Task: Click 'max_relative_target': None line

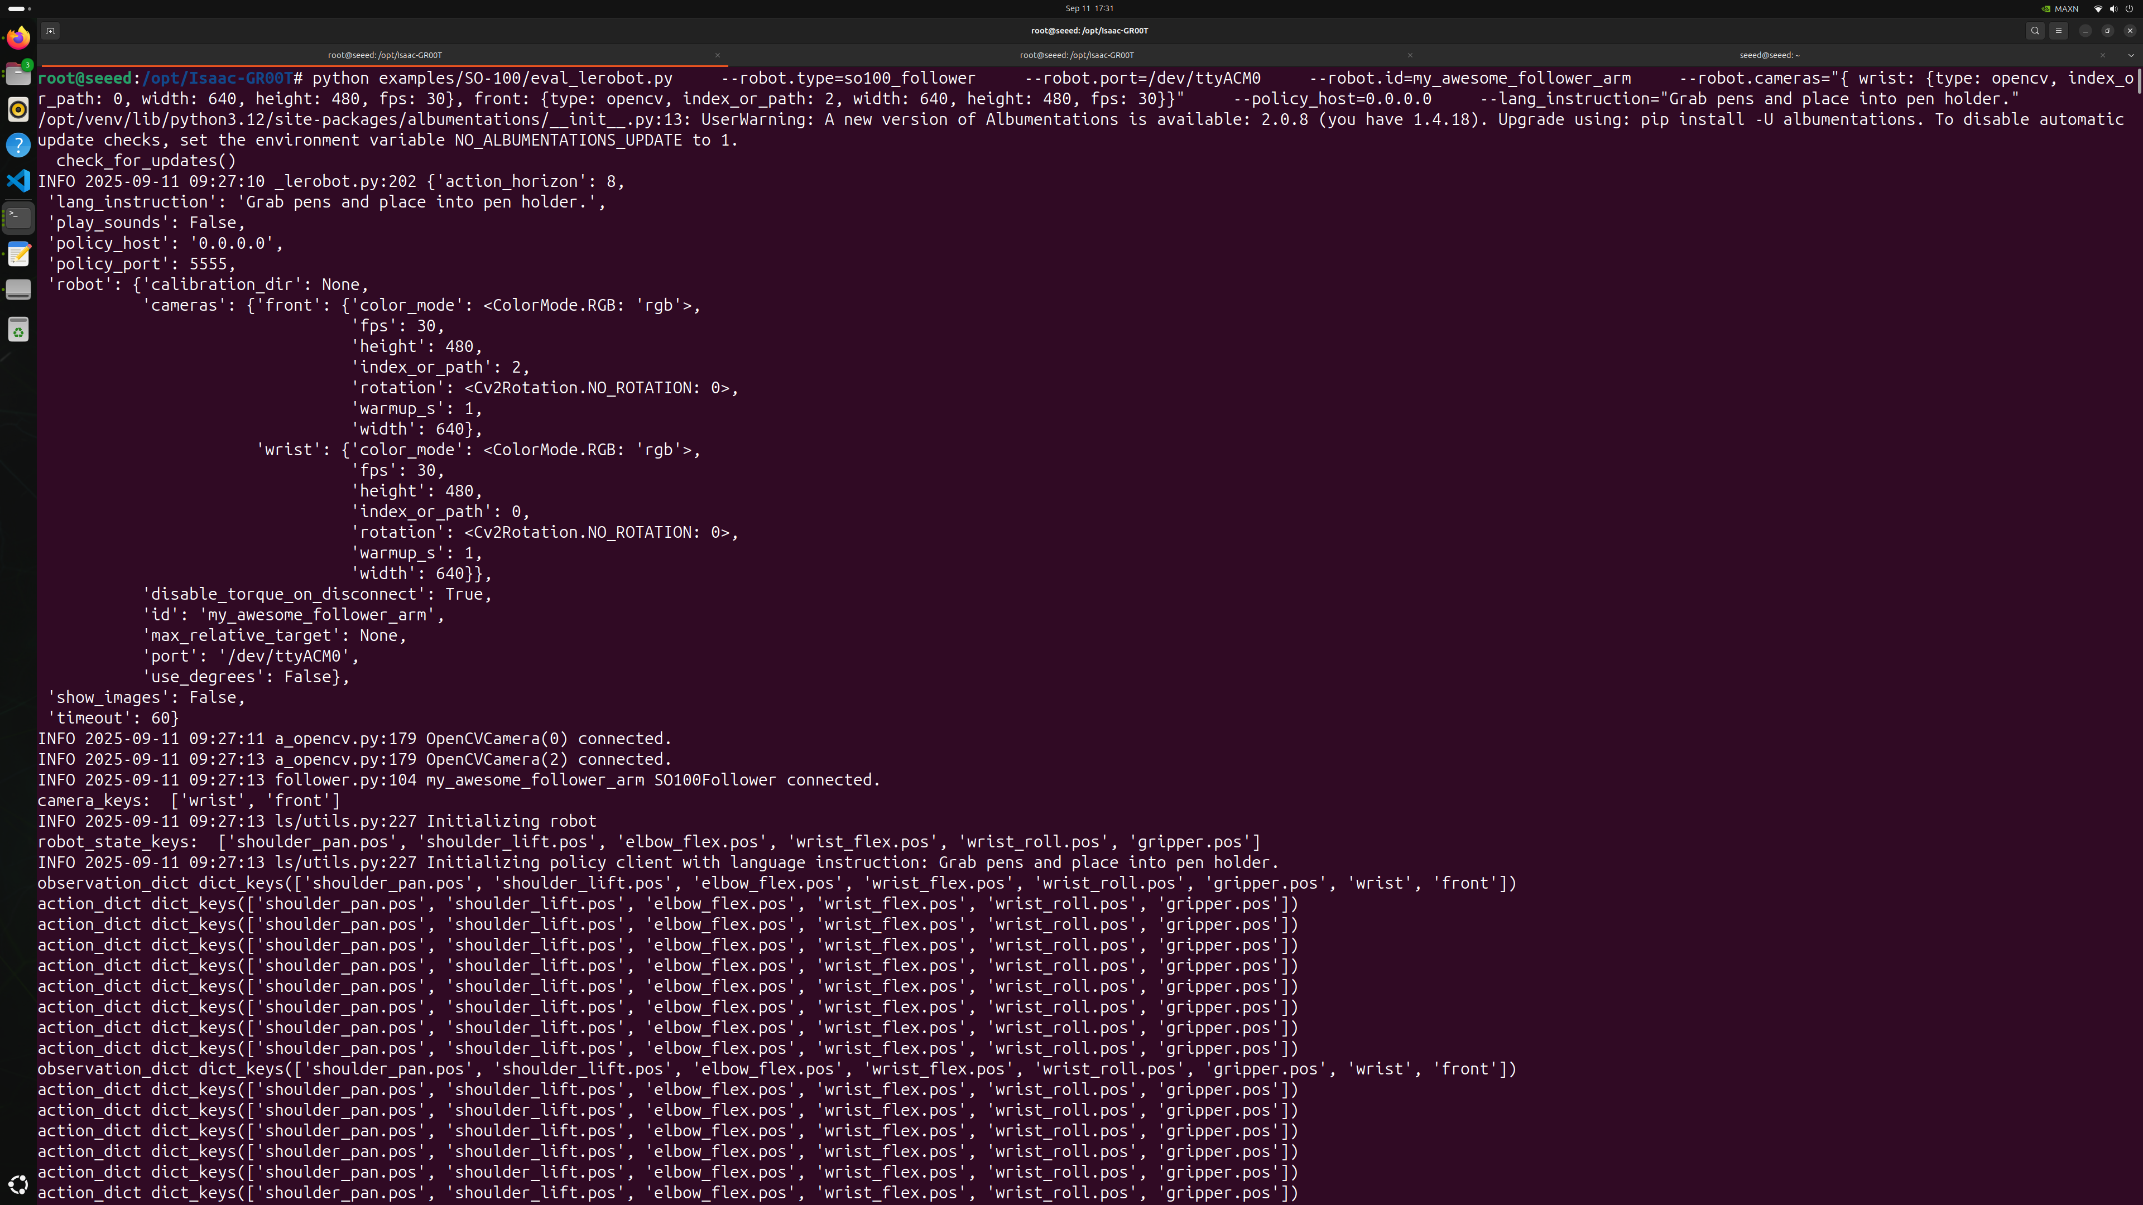Action: pos(275,635)
